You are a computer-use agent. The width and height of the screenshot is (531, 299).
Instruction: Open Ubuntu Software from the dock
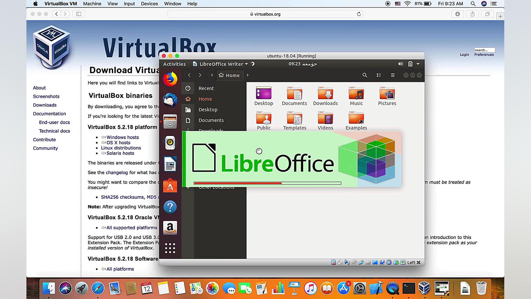point(170,185)
